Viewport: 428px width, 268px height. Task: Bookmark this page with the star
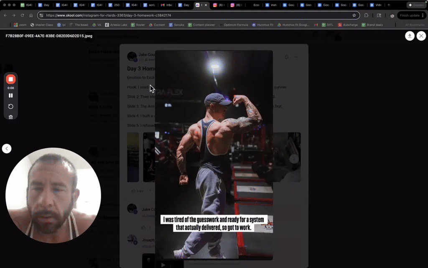(x=354, y=15)
